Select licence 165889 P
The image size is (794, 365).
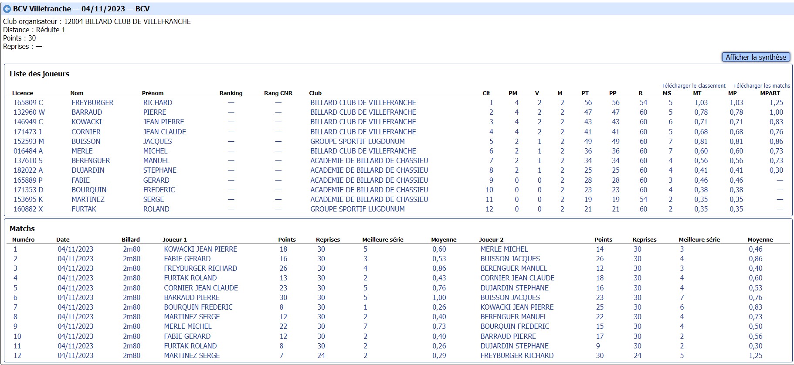pos(28,180)
